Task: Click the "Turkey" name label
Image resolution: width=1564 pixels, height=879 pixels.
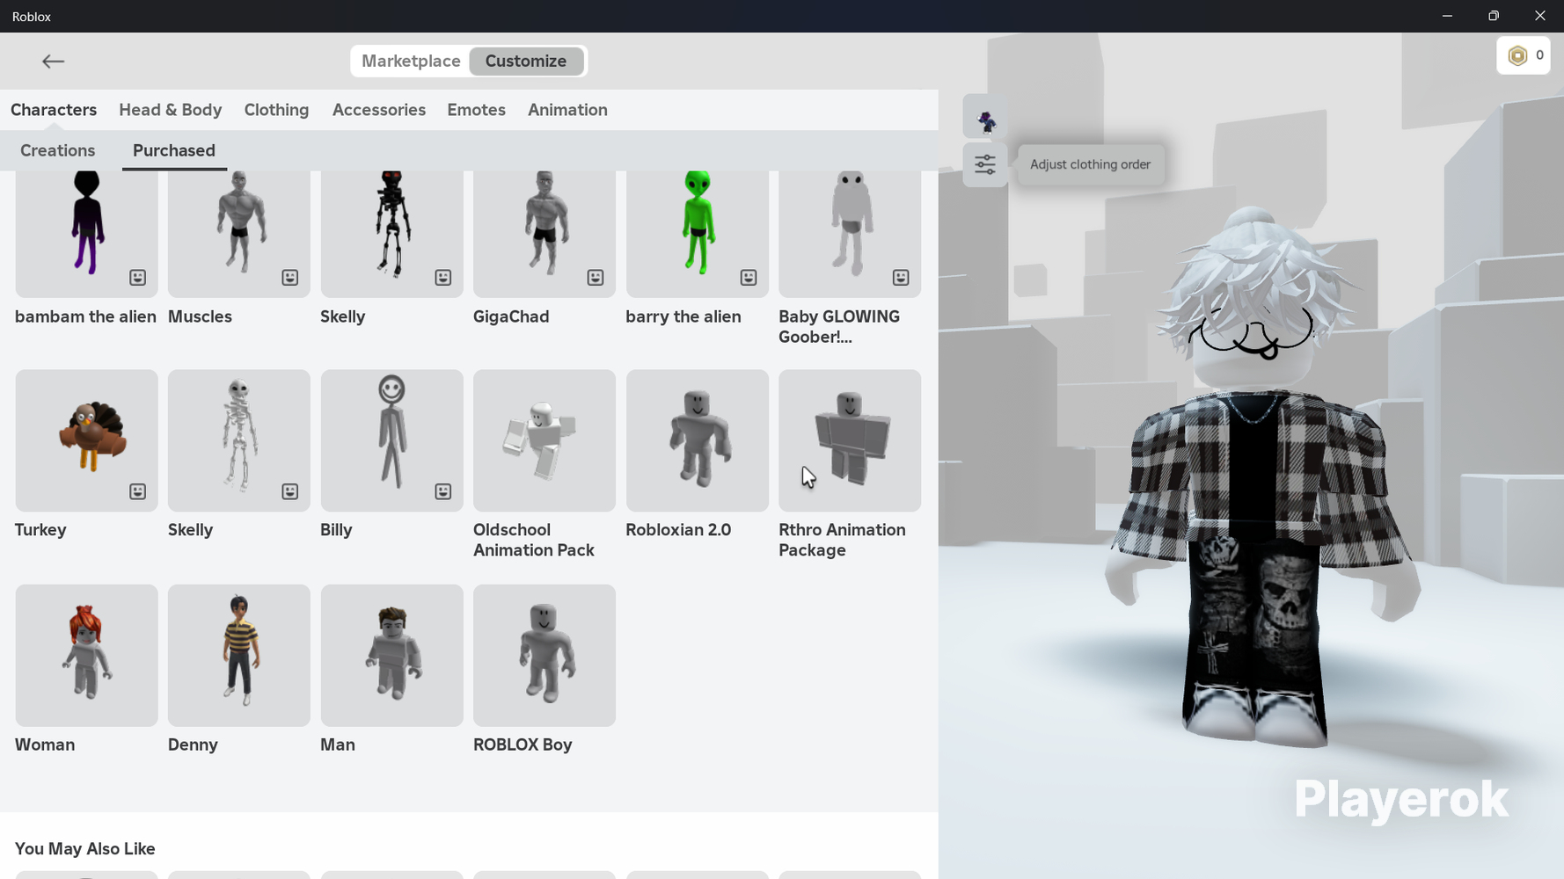Action: (x=40, y=530)
